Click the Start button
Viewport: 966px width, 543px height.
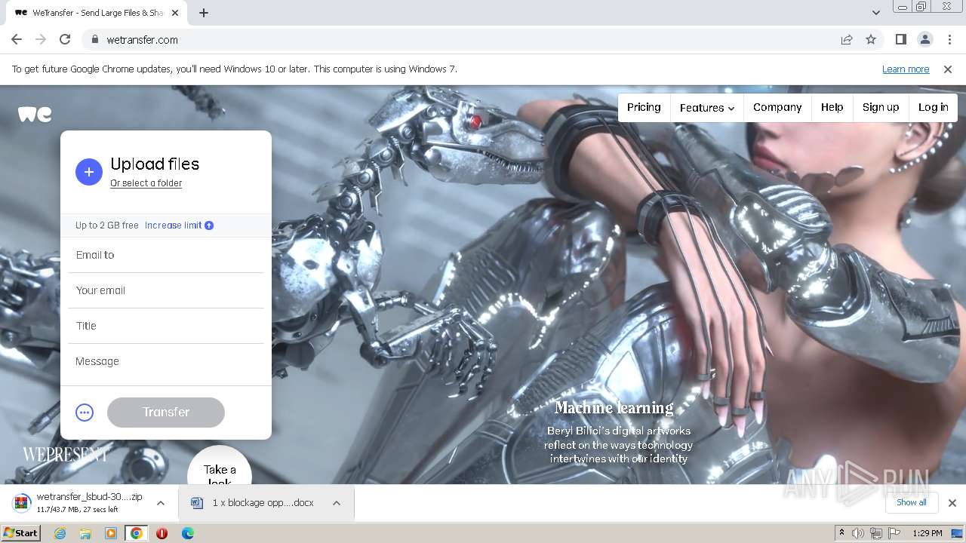pyautogui.click(x=21, y=533)
